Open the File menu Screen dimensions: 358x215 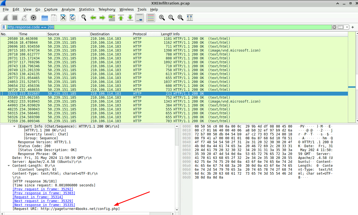click(6, 9)
